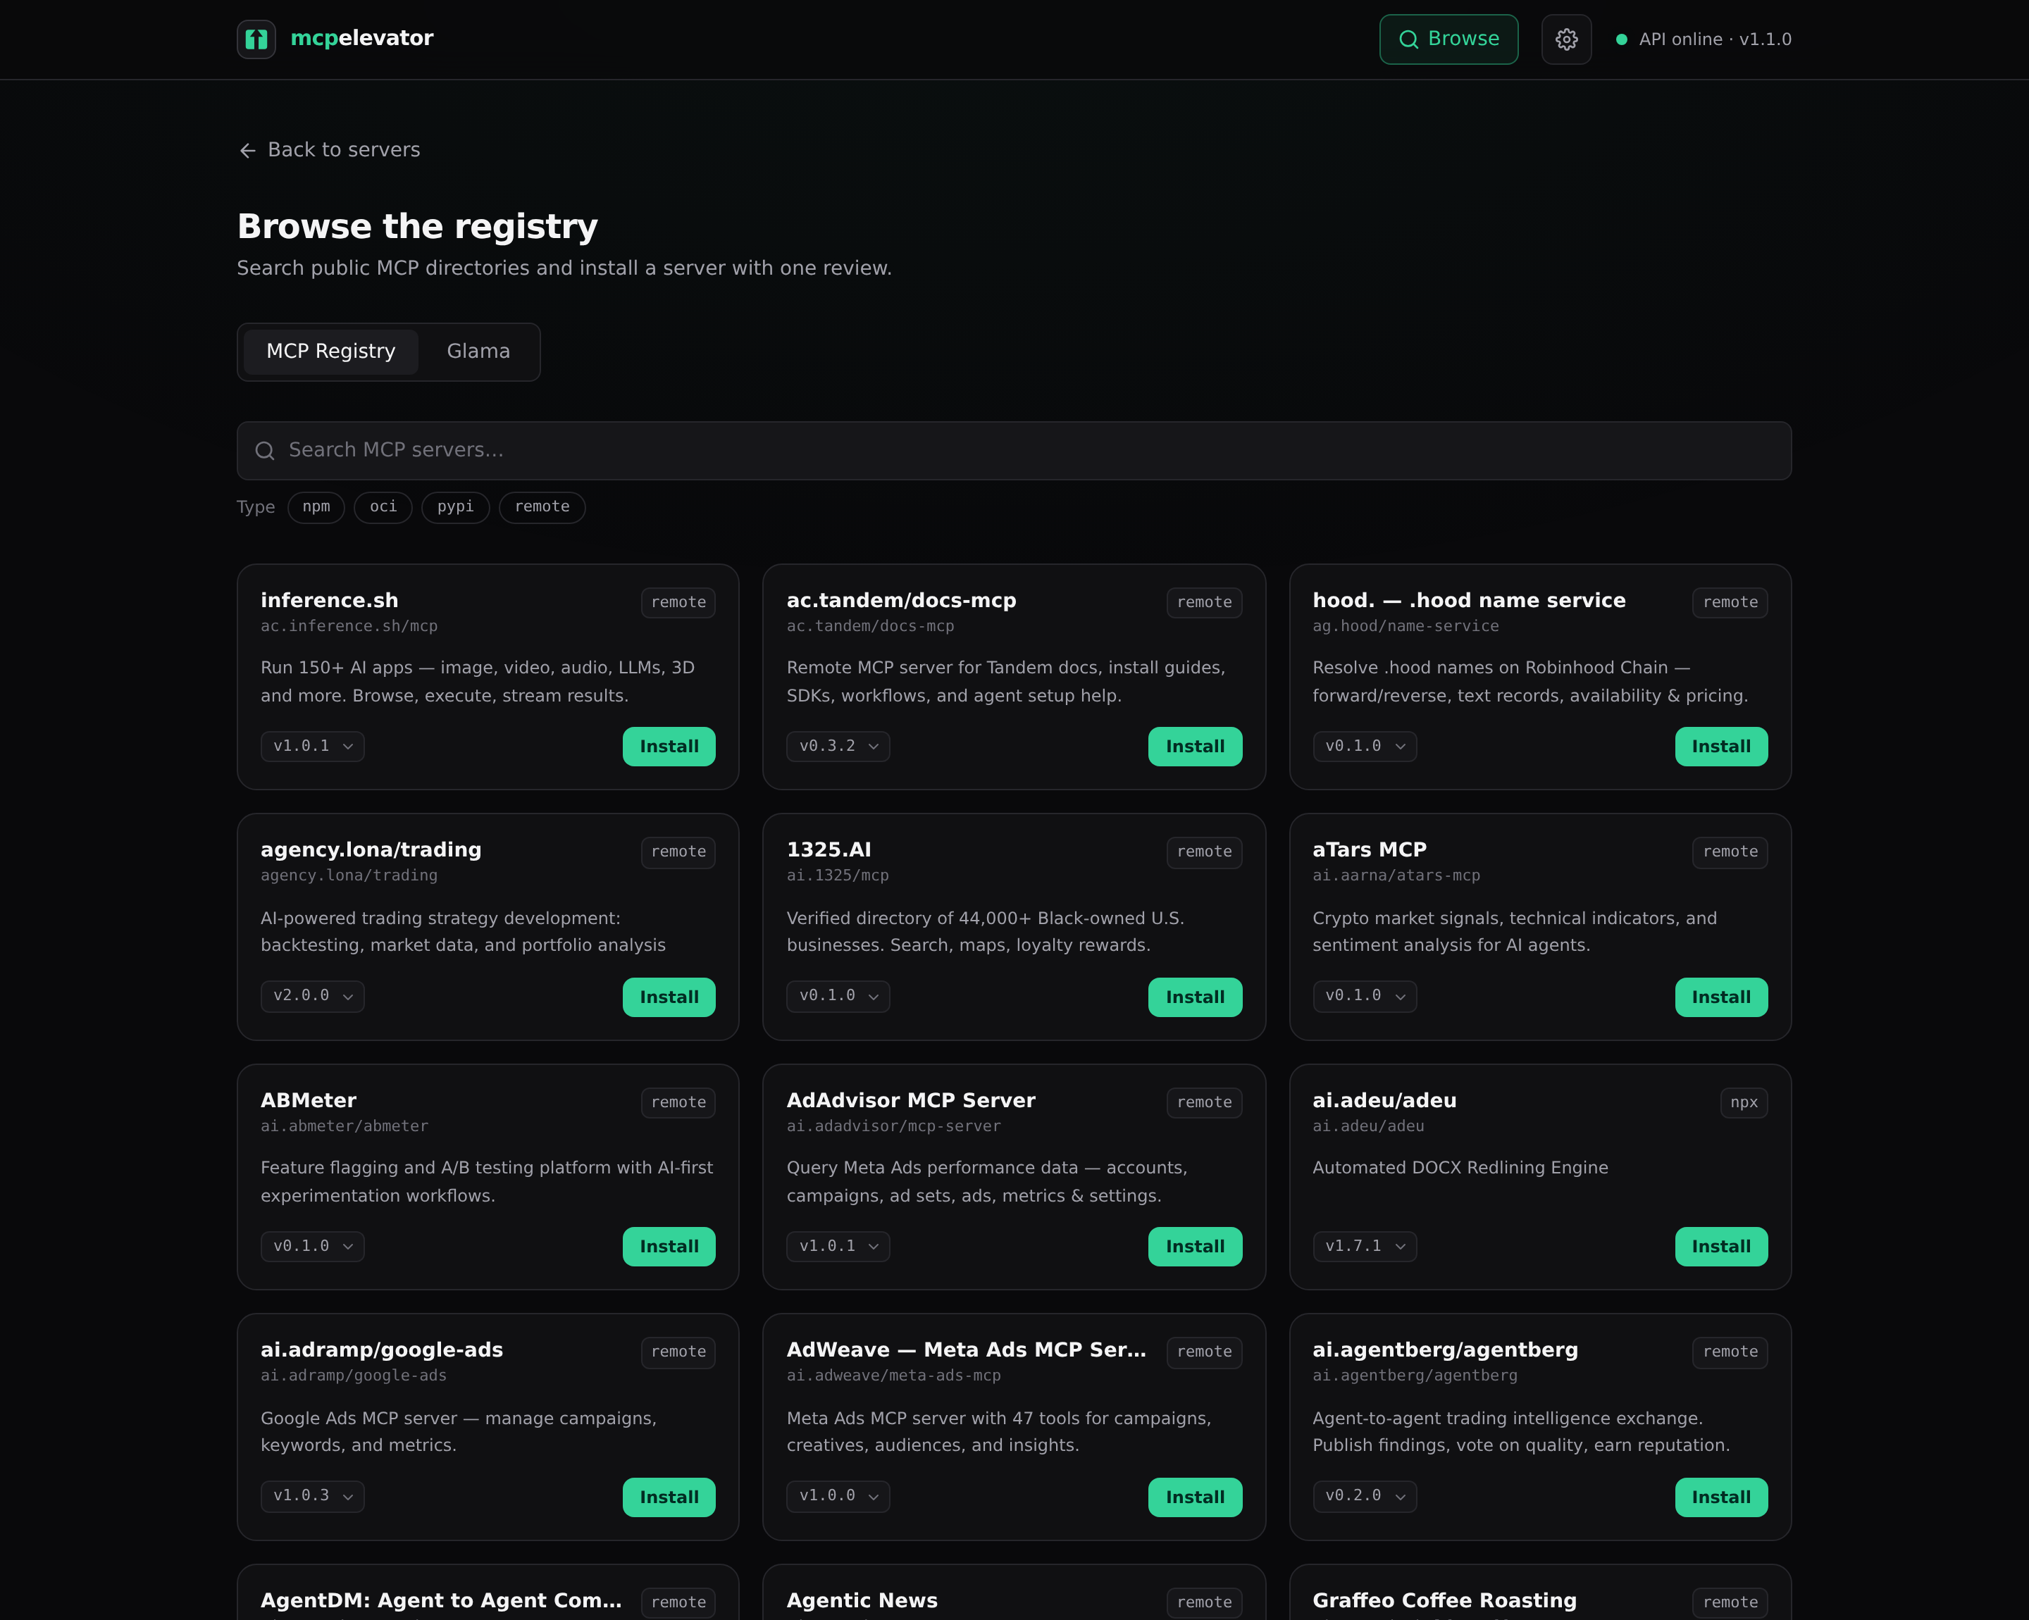Toggle the pypi type filter
The height and width of the screenshot is (1620, 2029).
(x=456, y=507)
